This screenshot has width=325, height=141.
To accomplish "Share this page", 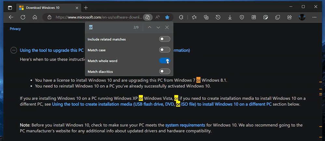I will point(290,17).
